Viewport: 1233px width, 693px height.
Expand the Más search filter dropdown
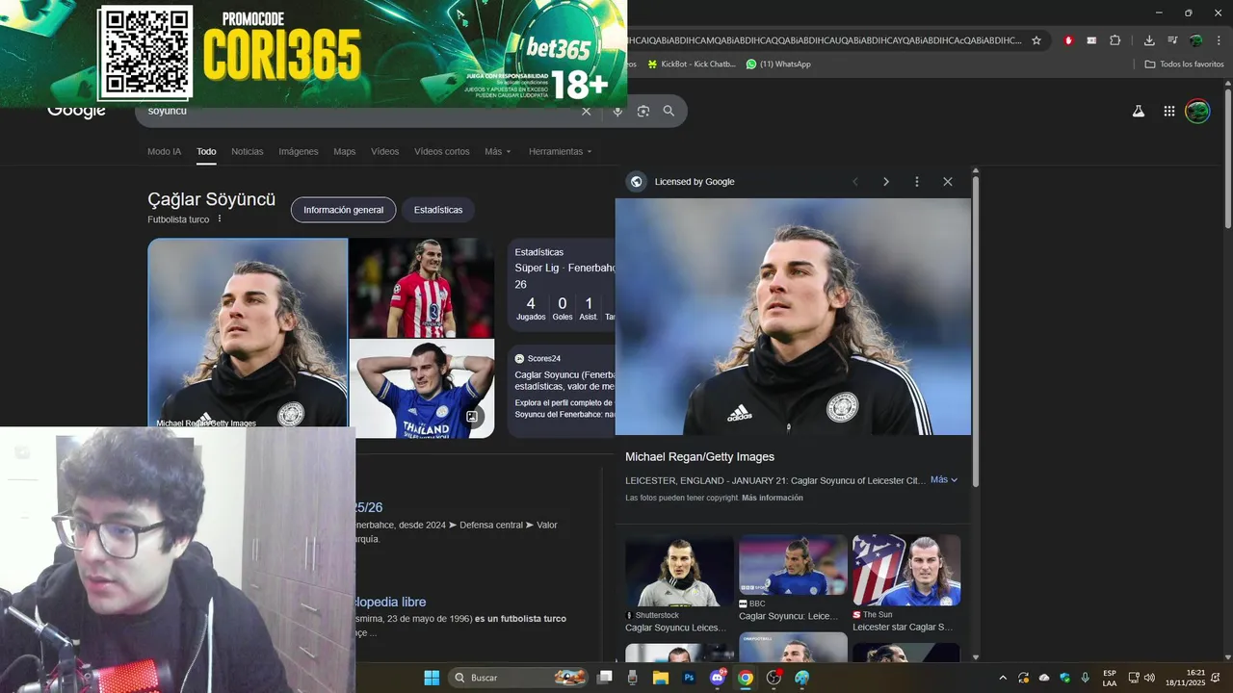[x=498, y=152]
